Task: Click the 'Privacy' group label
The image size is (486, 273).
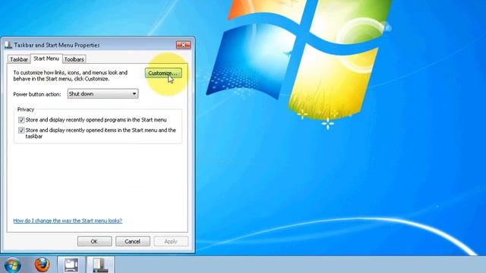Action: 26,109
